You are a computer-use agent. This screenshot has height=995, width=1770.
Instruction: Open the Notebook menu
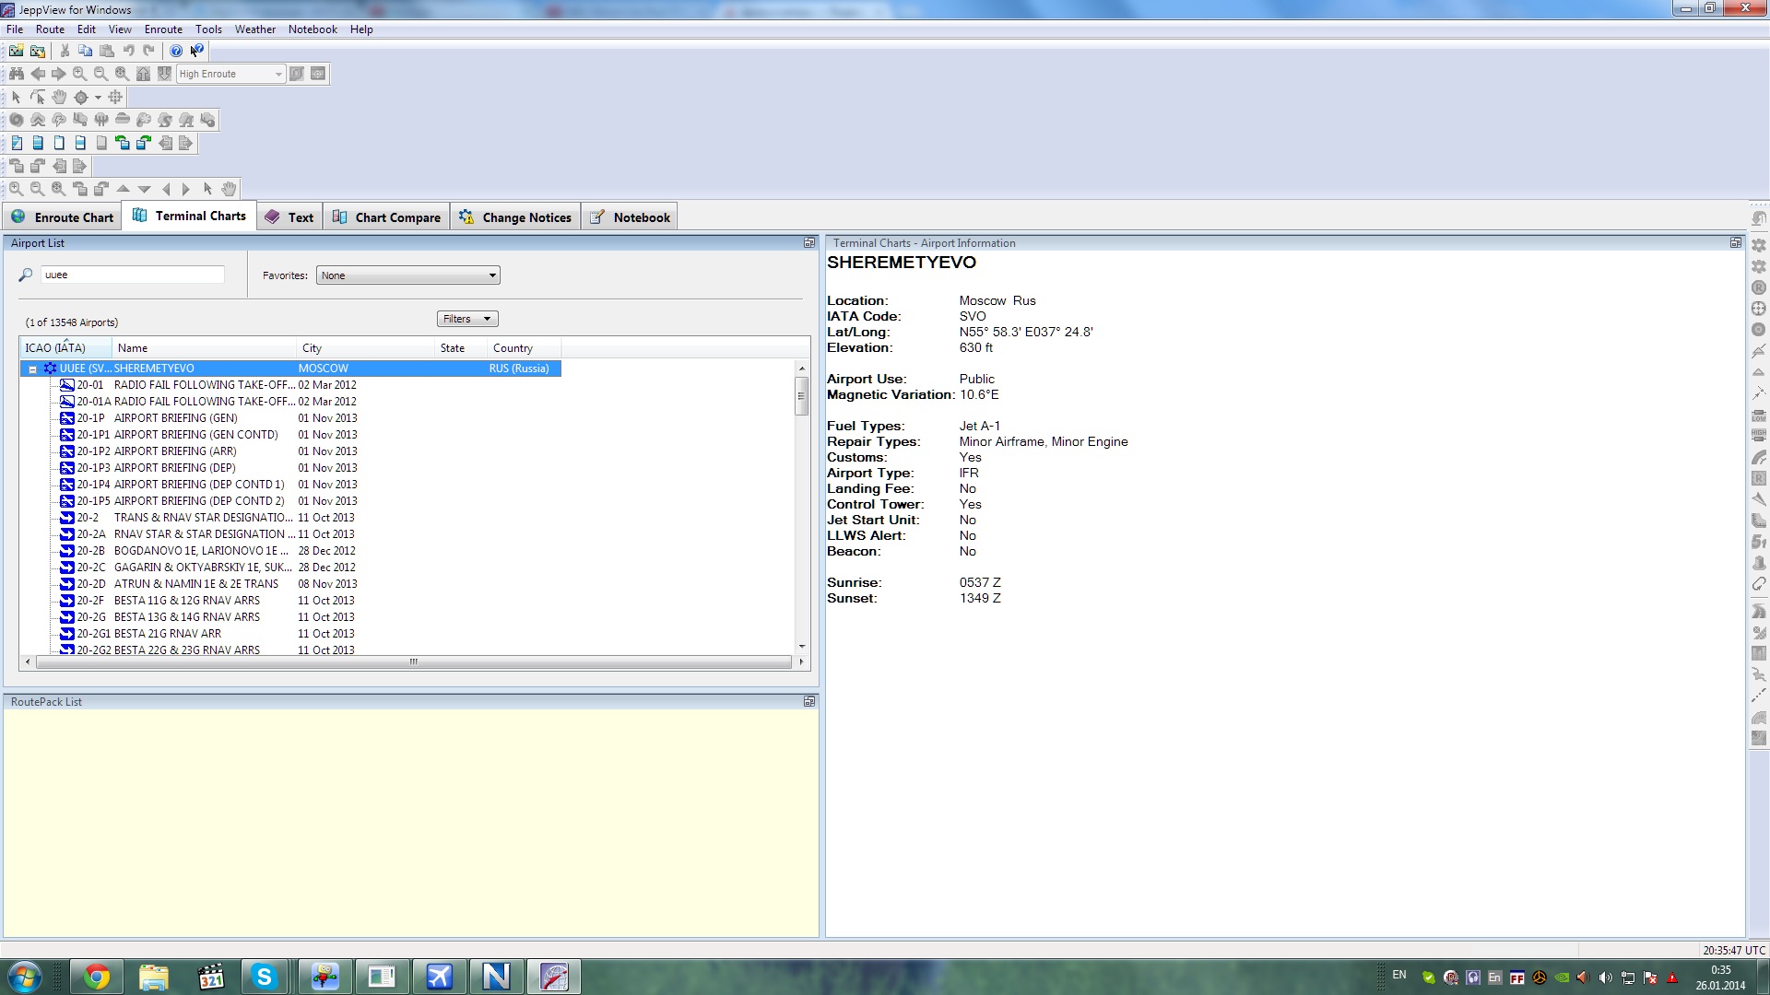click(313, 29)
